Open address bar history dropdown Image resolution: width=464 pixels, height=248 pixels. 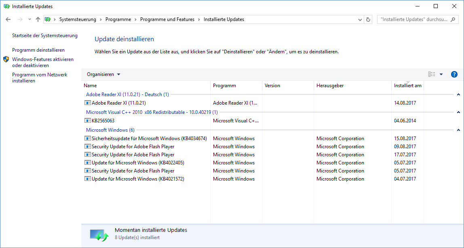360,19
